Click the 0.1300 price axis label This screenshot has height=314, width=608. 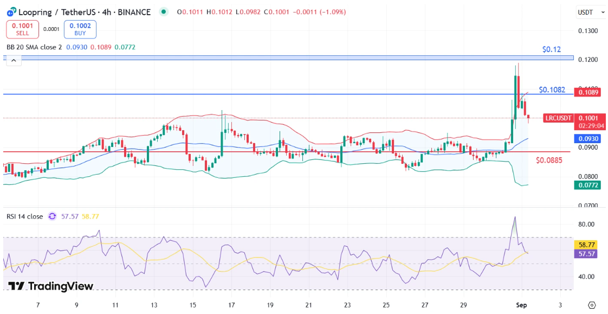pyautogui.click(x=588, y=31)
